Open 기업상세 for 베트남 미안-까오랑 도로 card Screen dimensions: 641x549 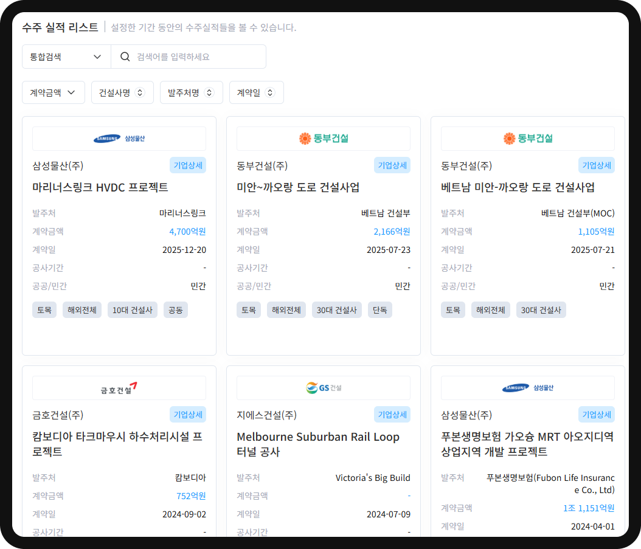pyautogui.click(x=597, y=165)
